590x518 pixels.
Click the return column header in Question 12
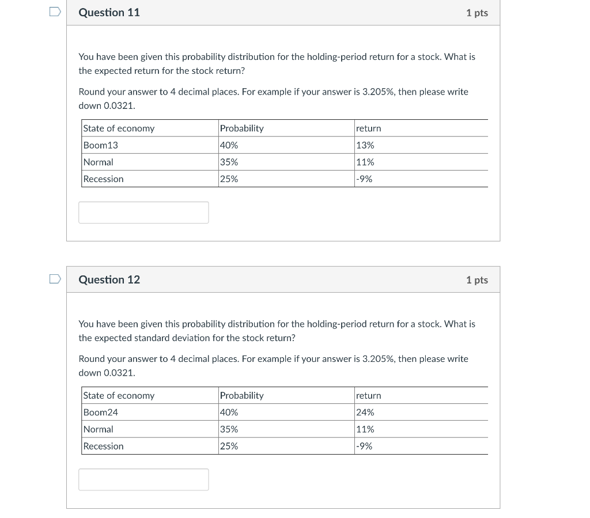[369, 395]
